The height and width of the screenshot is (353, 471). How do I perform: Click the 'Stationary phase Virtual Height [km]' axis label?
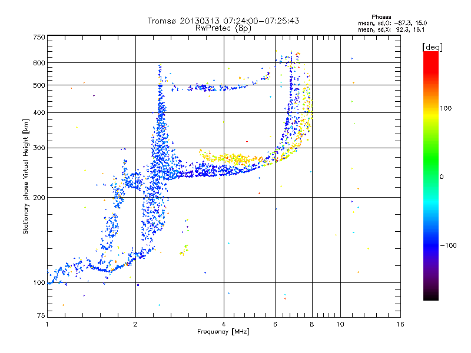click(26, 176)
